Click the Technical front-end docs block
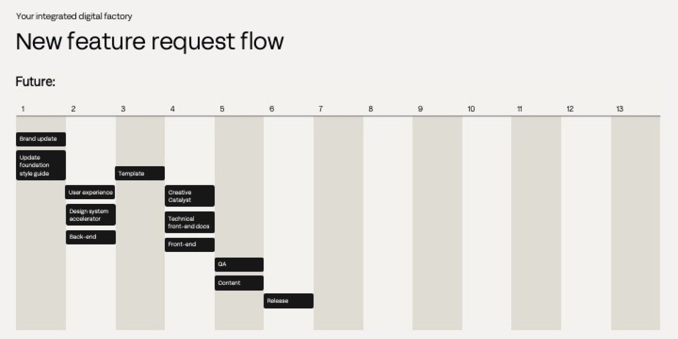This screenshot has height=339, width=678. coord(189,222)
